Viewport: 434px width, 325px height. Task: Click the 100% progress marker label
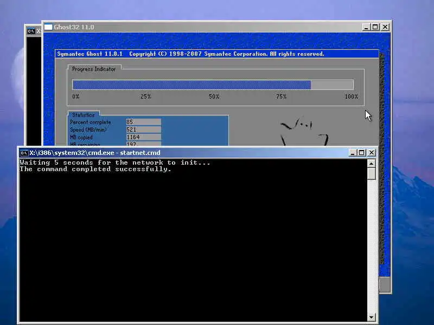tap(352, 96)
